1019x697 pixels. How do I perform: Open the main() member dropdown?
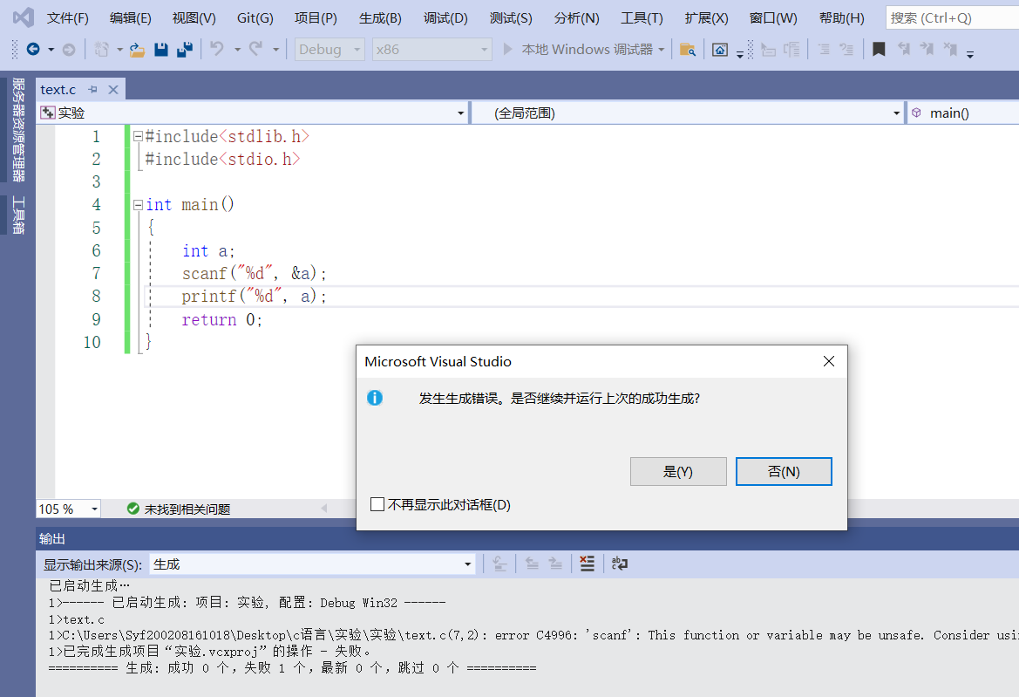963,113
